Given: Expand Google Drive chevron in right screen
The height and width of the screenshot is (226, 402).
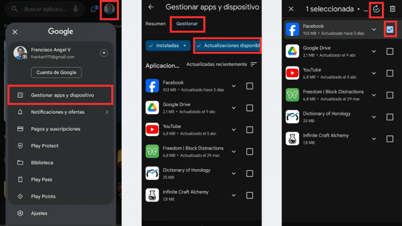Looking at the screenshot, I should click(374, 51).
